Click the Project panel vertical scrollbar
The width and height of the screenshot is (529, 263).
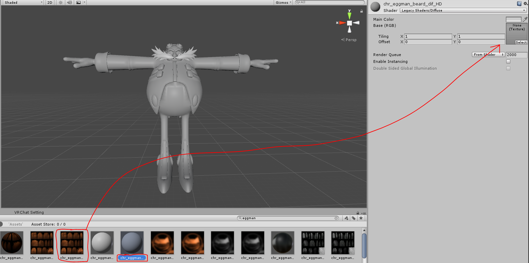[x=364, y=245]
